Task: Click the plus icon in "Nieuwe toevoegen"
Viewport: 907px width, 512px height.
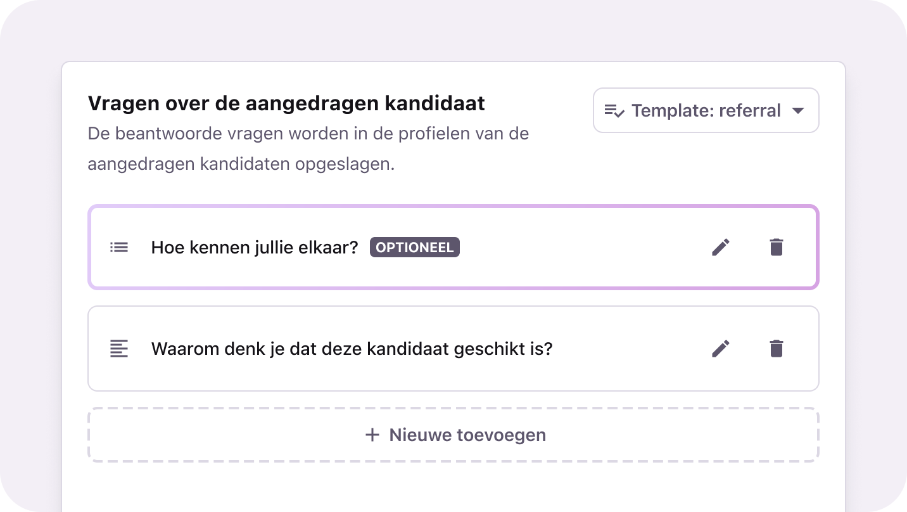Action: [x=371, y=435]
